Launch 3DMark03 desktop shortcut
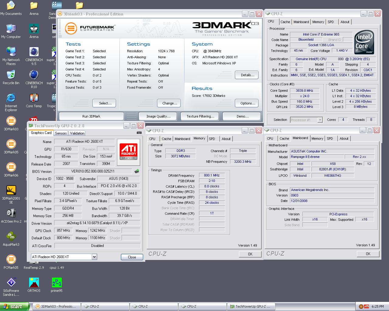389x311 pixels. [x=11, y=124]
